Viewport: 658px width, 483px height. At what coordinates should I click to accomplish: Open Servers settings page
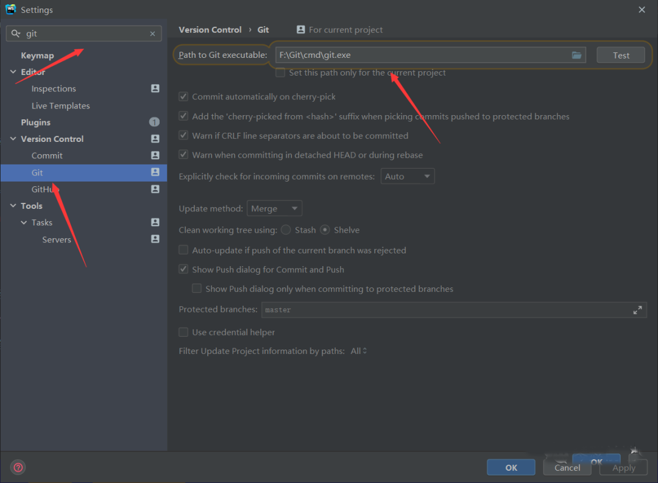[57, 239]
